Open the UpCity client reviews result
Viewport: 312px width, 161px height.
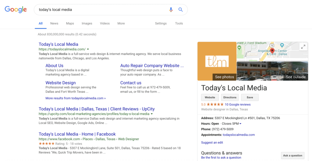pyautogui.click(x=97, y=109)
